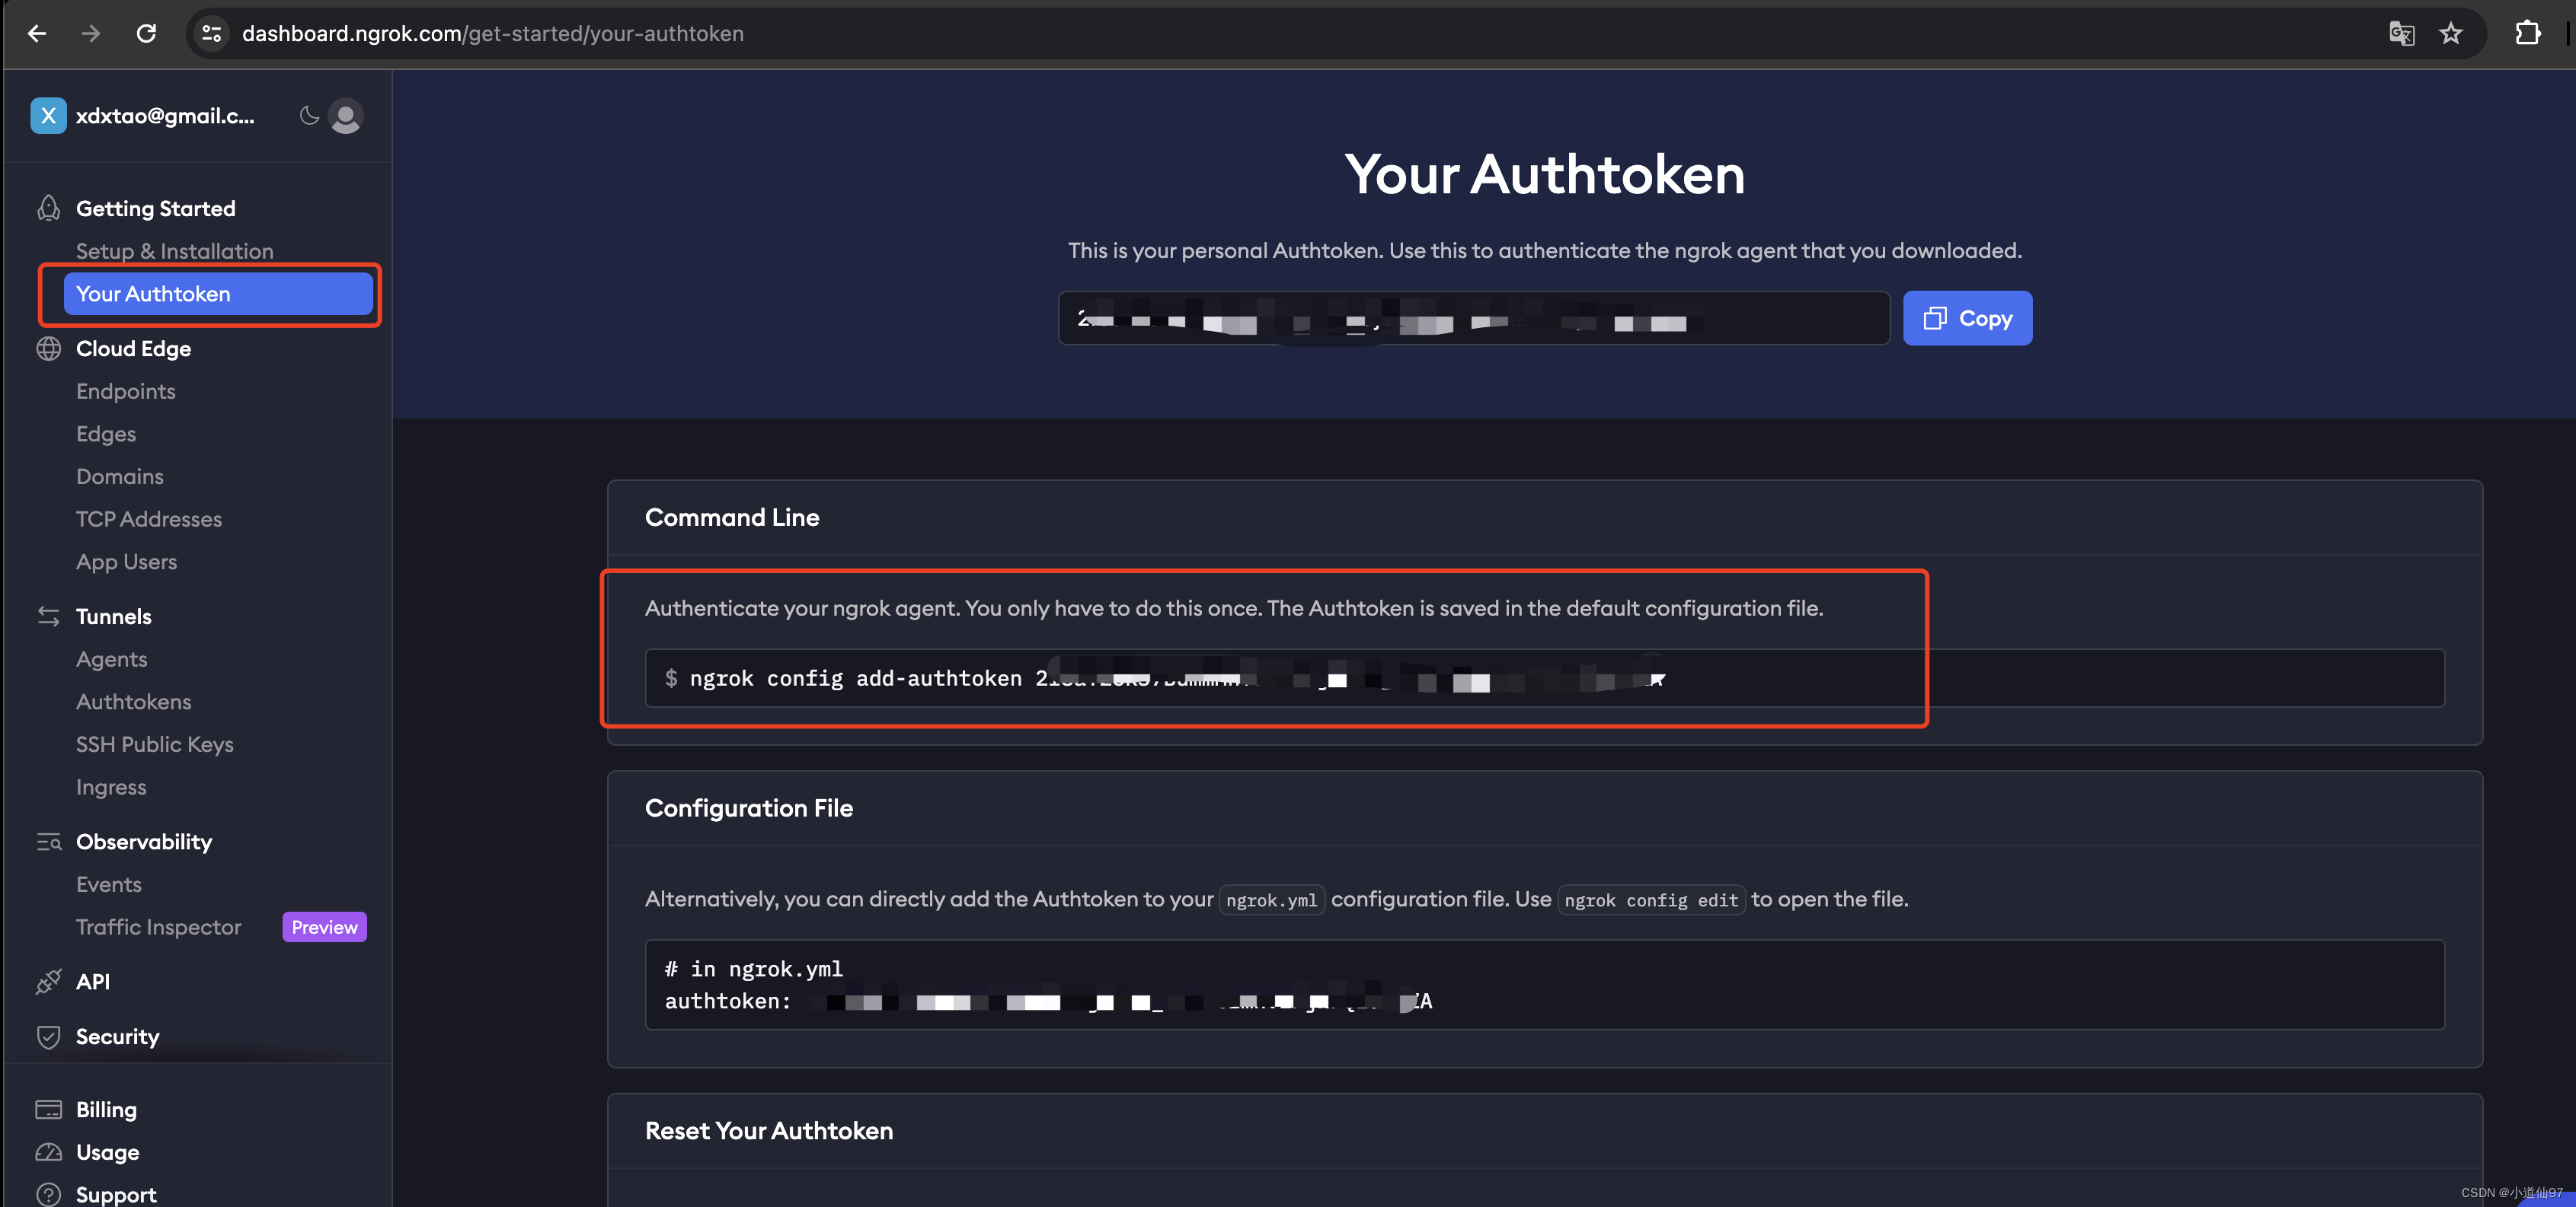Open site information icon in address bar
This screenshot has height=1207, width=2576.
pos(211,33)
